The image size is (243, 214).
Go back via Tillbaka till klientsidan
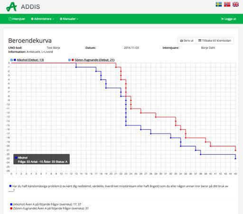(215, 41)
